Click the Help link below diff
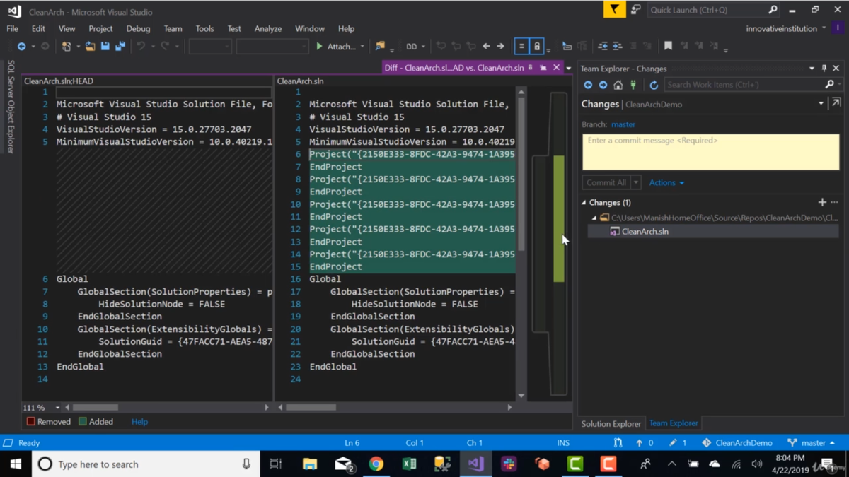Image resolution: width=849 pixels, height=477 pixels. (139, 422)
